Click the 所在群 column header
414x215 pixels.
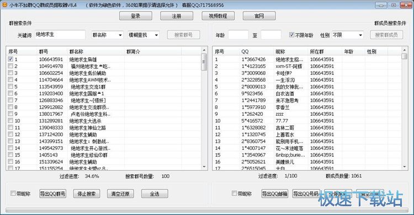[x=325, y=52]
